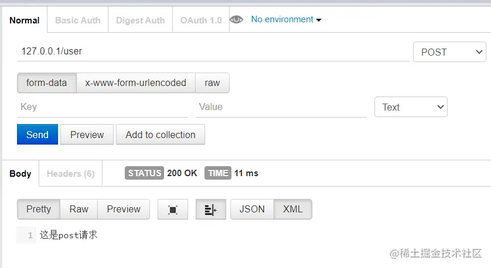Select Raw response view

coord(79,209)
